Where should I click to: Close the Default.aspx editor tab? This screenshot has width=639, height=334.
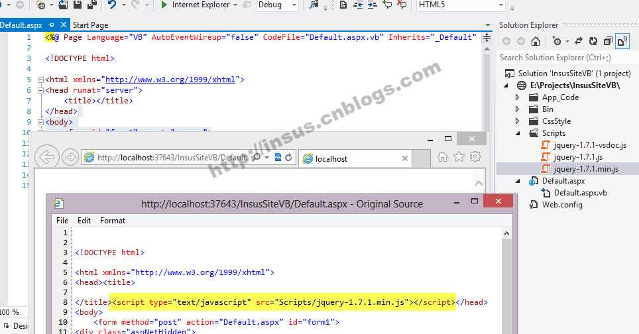click(x=64, y=25)
